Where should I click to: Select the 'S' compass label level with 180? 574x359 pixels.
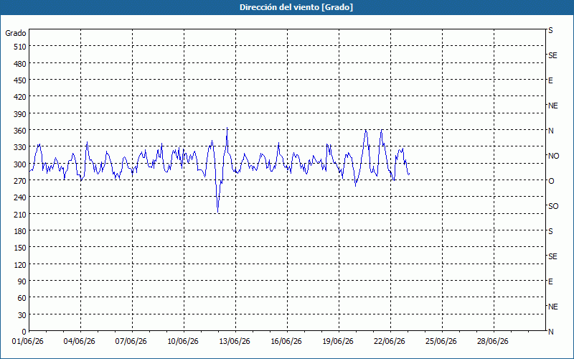tap(550, 231)
